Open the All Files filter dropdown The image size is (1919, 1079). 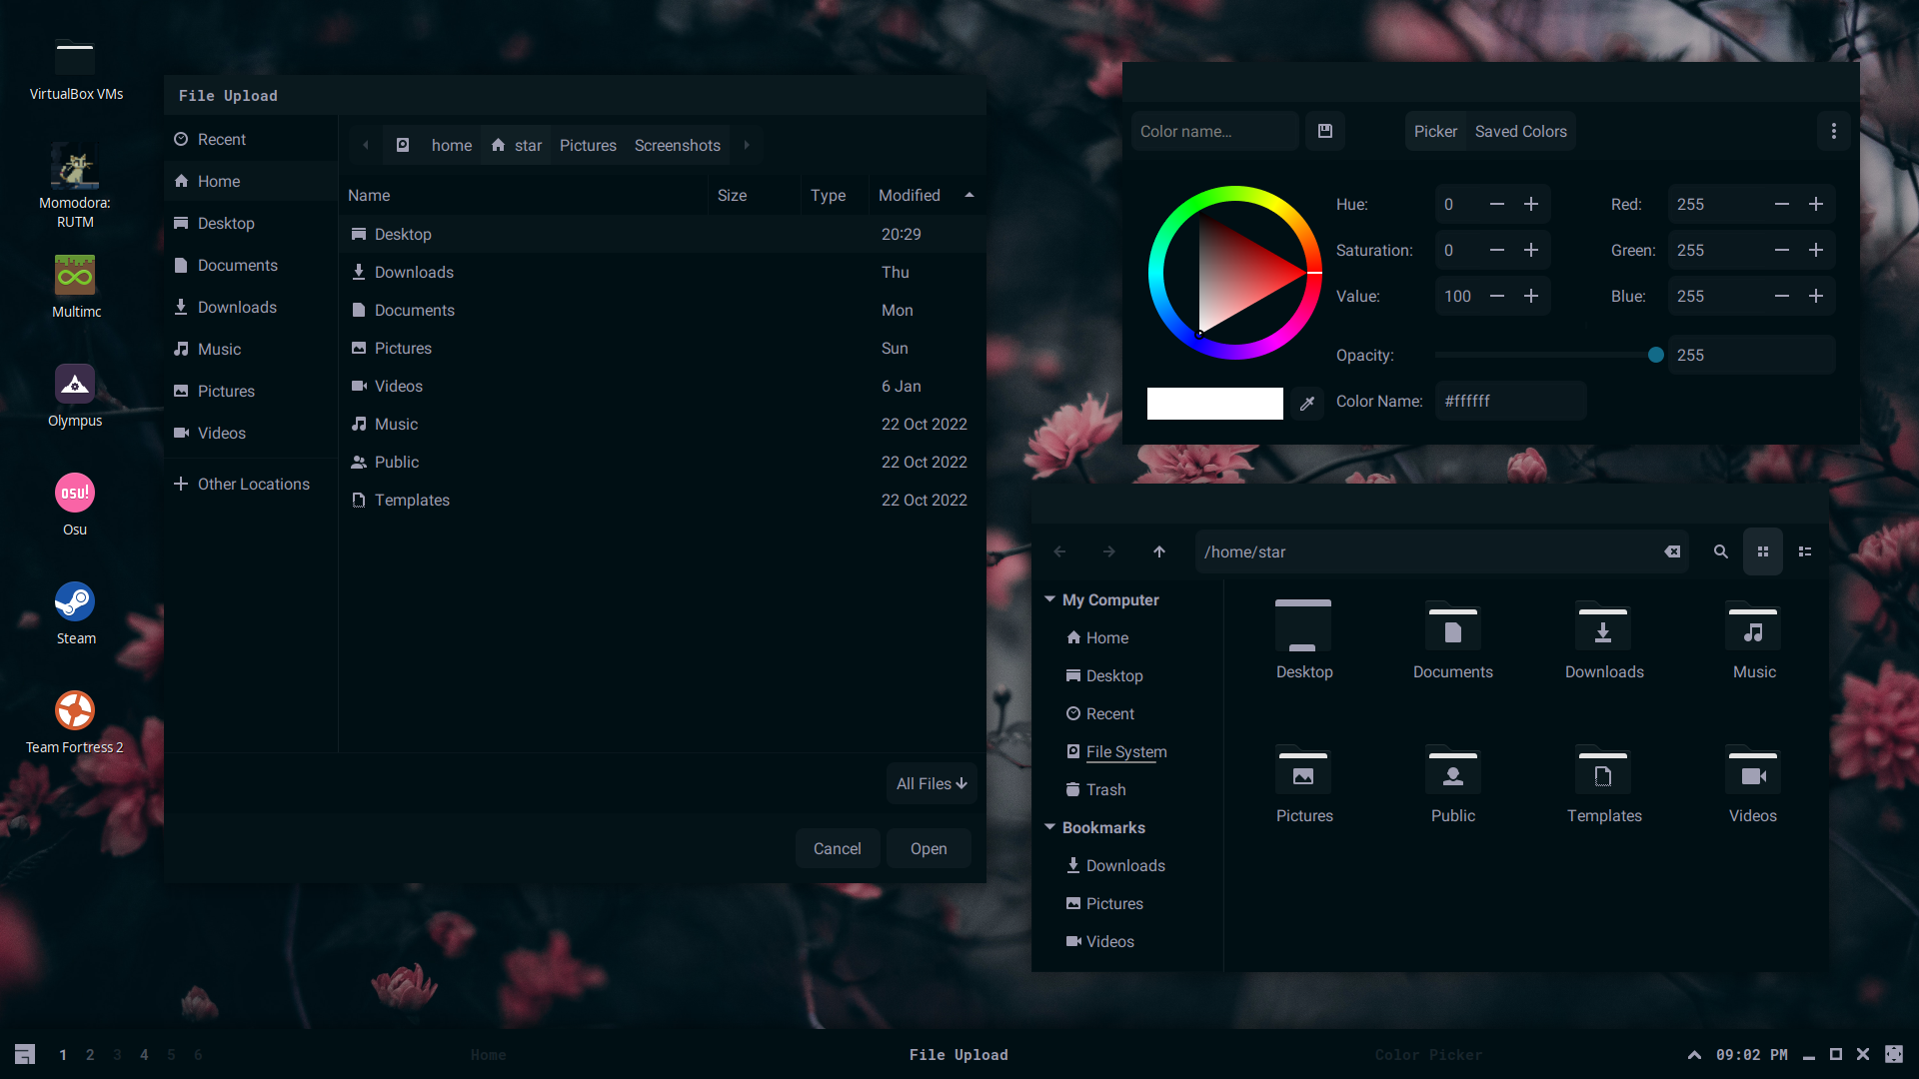pos(931,784)
